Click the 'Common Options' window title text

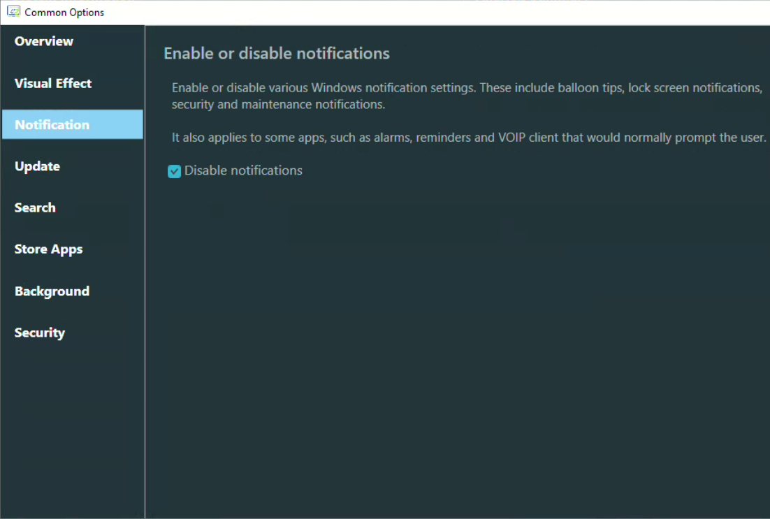pyautogui.click(x=64, y=13)
